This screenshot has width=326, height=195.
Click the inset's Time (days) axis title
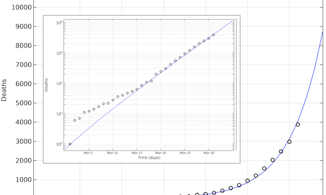pos(149,158)
